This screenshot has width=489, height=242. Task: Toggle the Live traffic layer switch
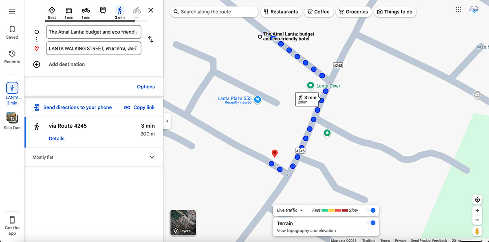click(x=370, y=210)
